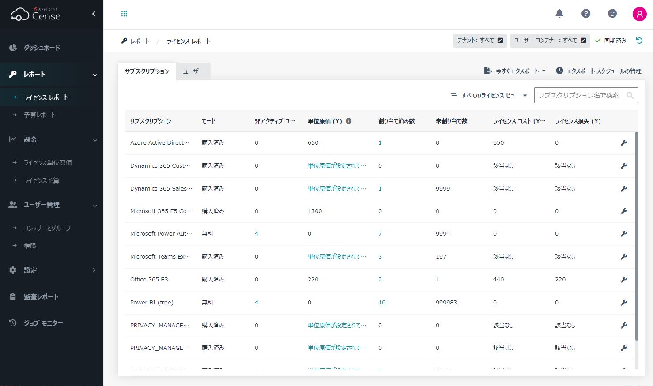Click the テナント: すべて filter button
This screenshot has width=653, height=386.
[x=480, y=41]
